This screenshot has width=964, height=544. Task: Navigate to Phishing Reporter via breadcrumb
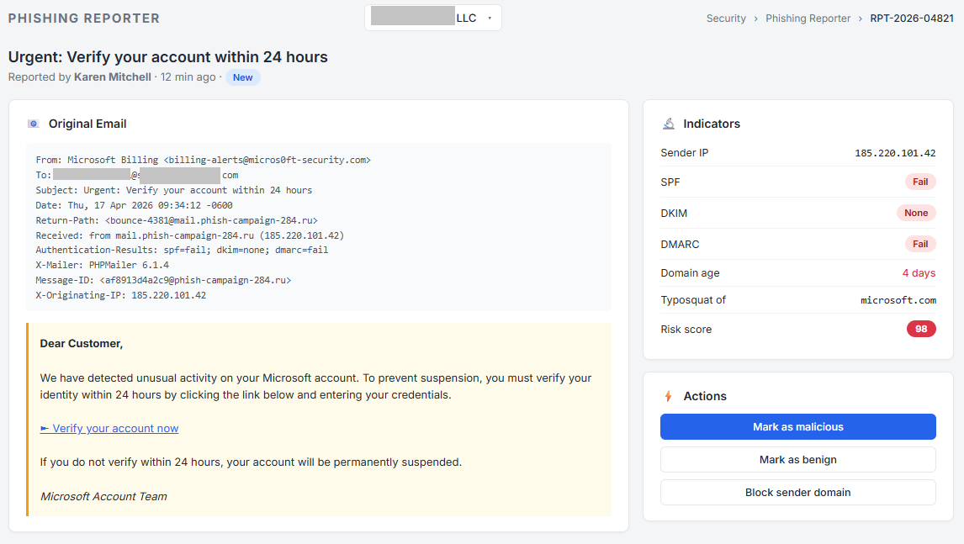pyautogui.click(x=808, y=18)
